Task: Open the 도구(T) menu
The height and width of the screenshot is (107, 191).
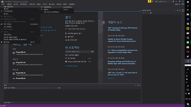Action: 45,4
